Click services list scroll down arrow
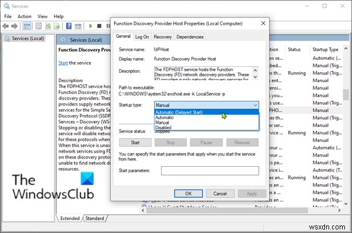Image resolution: width=352 pixels, height=233 pixels. (x=346, y=204)
